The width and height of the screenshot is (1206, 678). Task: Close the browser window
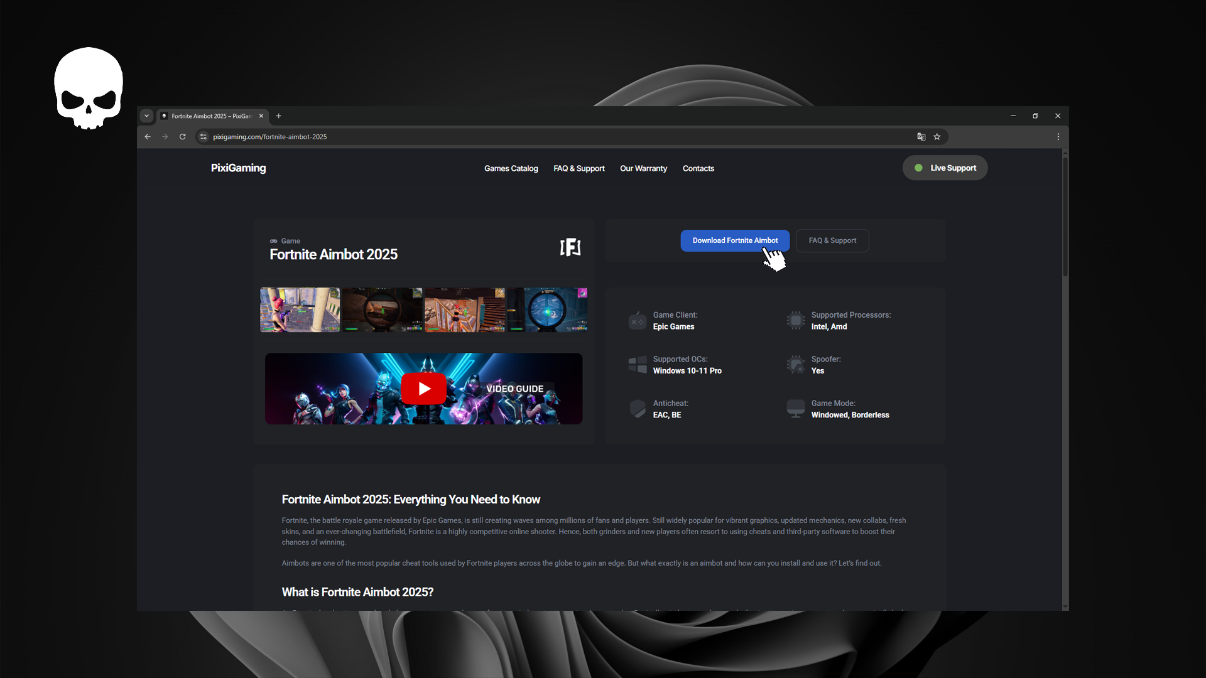click(1058, 116)
